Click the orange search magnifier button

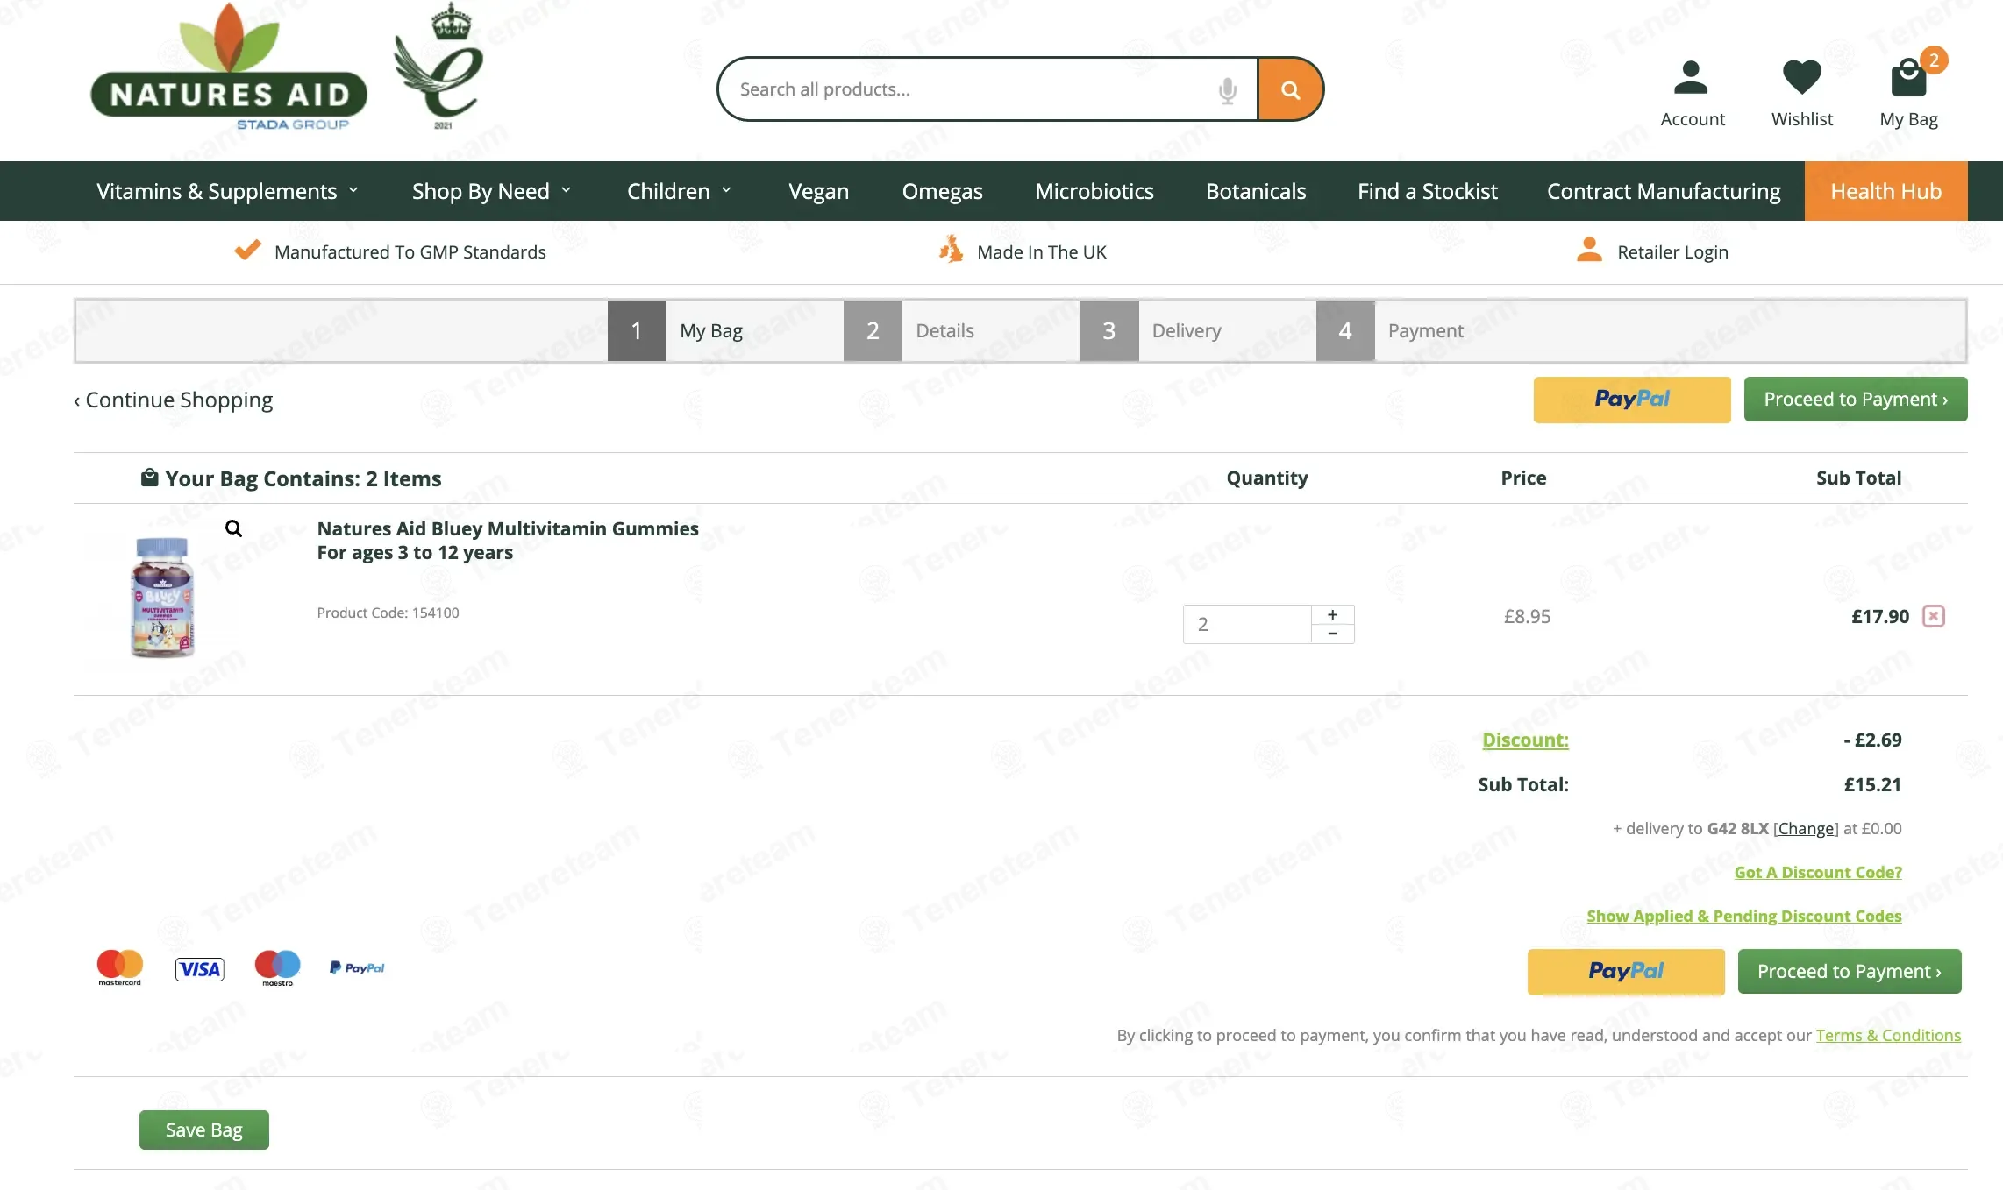coord(1290,89)
